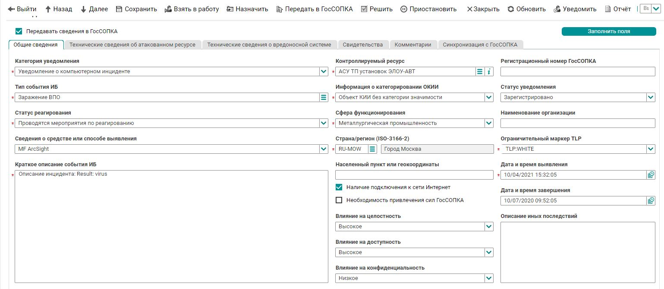The image size is (664, 289).
Task: Switch to Свидетельства tab
Action: click(x=363, y=45)
